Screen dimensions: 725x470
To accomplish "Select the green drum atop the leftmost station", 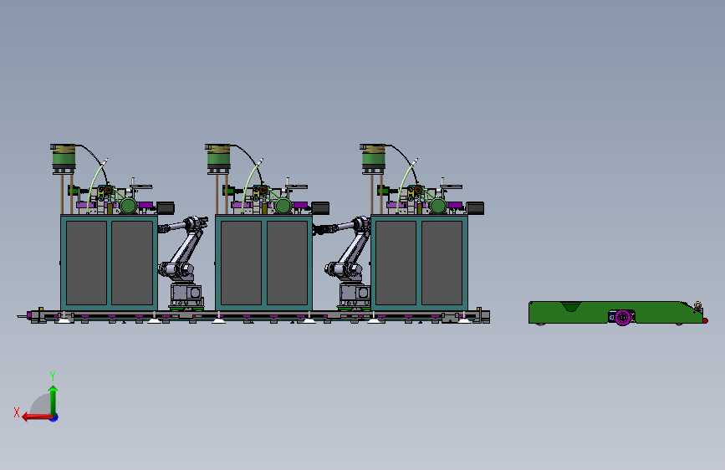I will click(64, 157).
